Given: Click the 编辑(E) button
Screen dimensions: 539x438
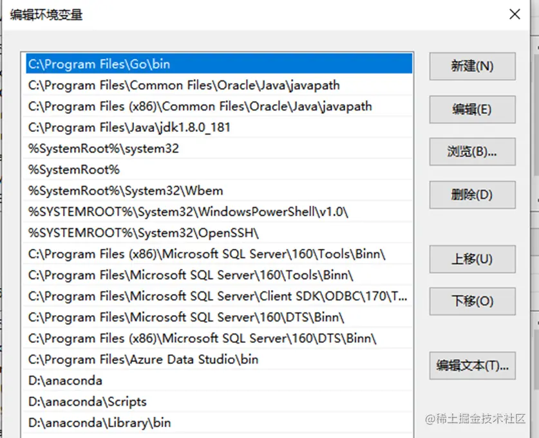Looking at the screenshot, I should pyautogui.click(x=472, y=109).
